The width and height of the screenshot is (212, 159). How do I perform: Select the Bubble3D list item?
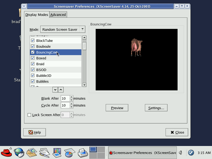tap(56, 76)
